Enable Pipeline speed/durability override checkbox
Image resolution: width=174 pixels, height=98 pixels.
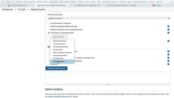48,26
